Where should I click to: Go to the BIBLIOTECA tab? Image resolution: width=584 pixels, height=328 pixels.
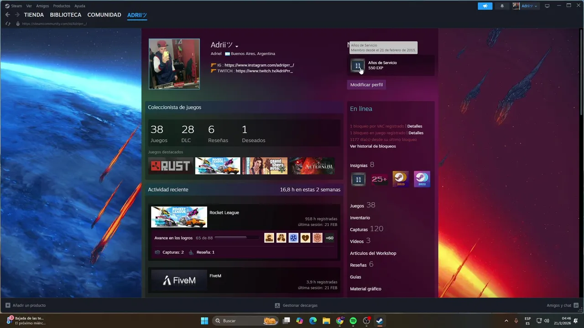pyautogui.click(x=66, y=15)
